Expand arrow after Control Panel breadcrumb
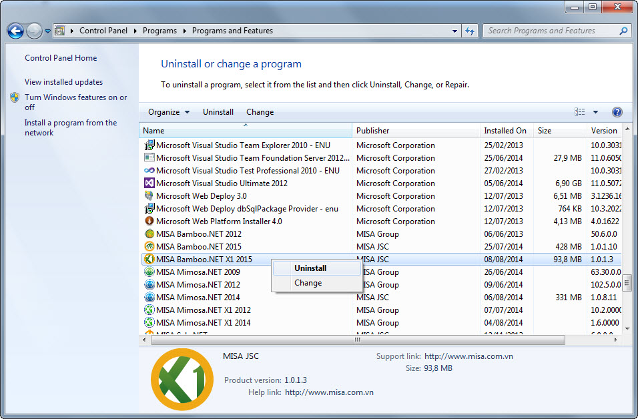 (x=135, y=31)
